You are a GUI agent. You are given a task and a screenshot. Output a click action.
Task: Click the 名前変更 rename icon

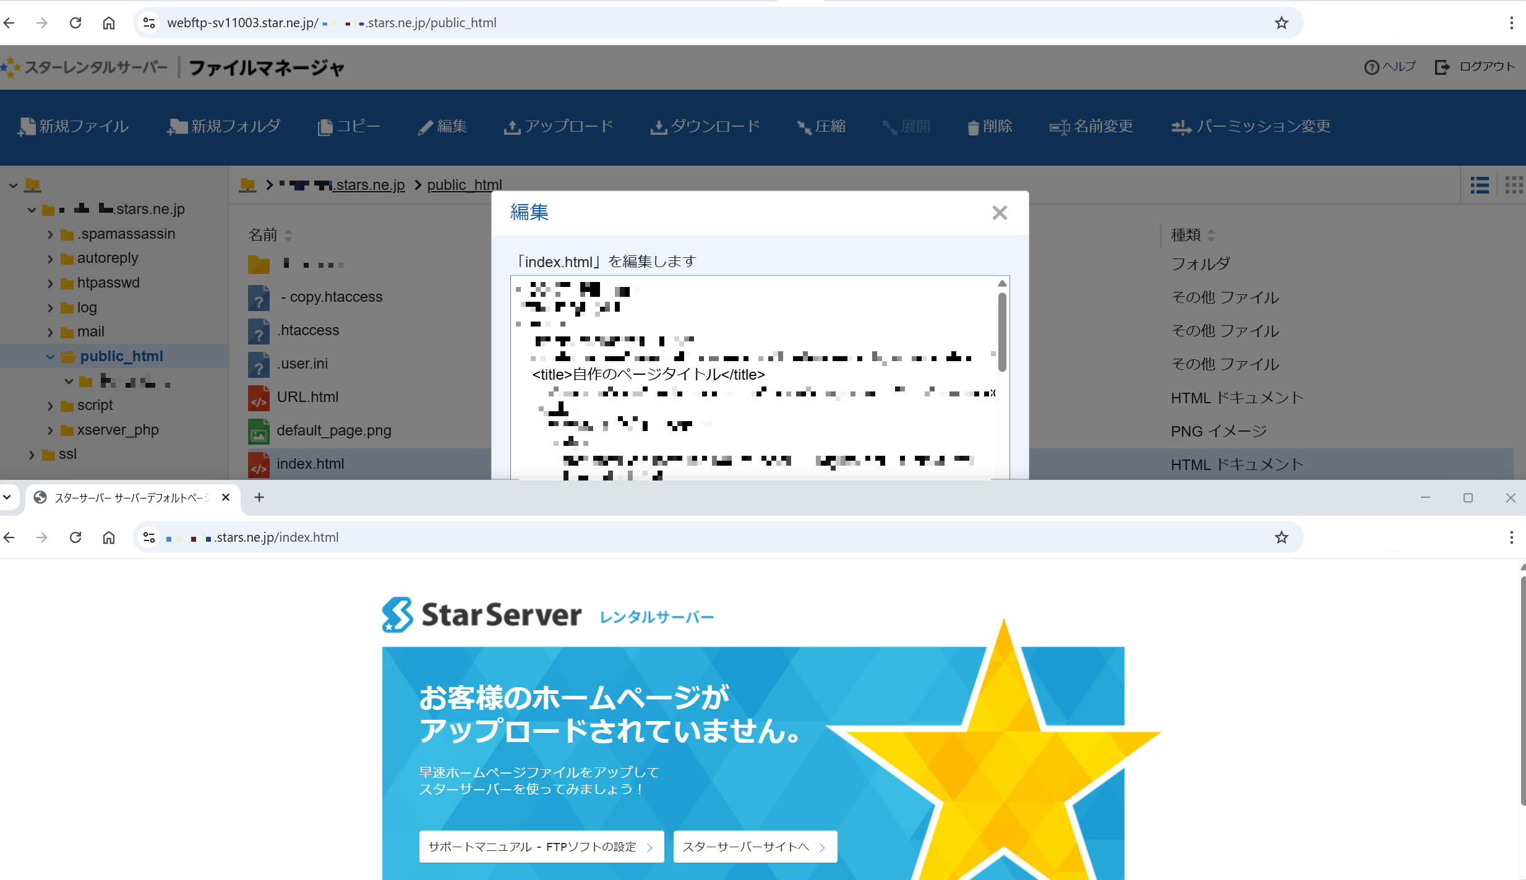(1059, 127)
